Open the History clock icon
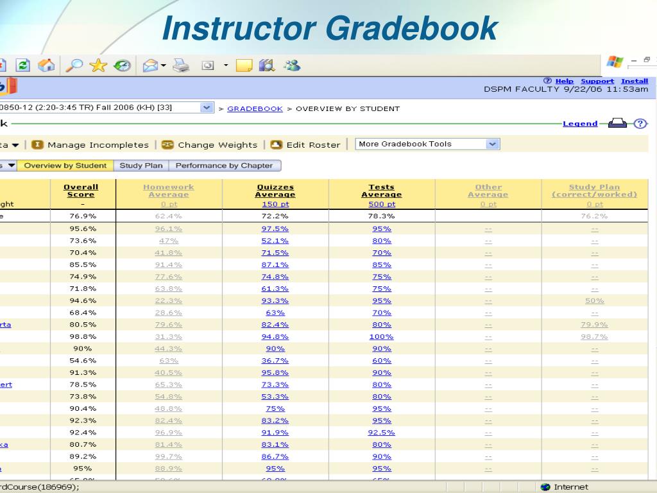 (x=123, y=65)
